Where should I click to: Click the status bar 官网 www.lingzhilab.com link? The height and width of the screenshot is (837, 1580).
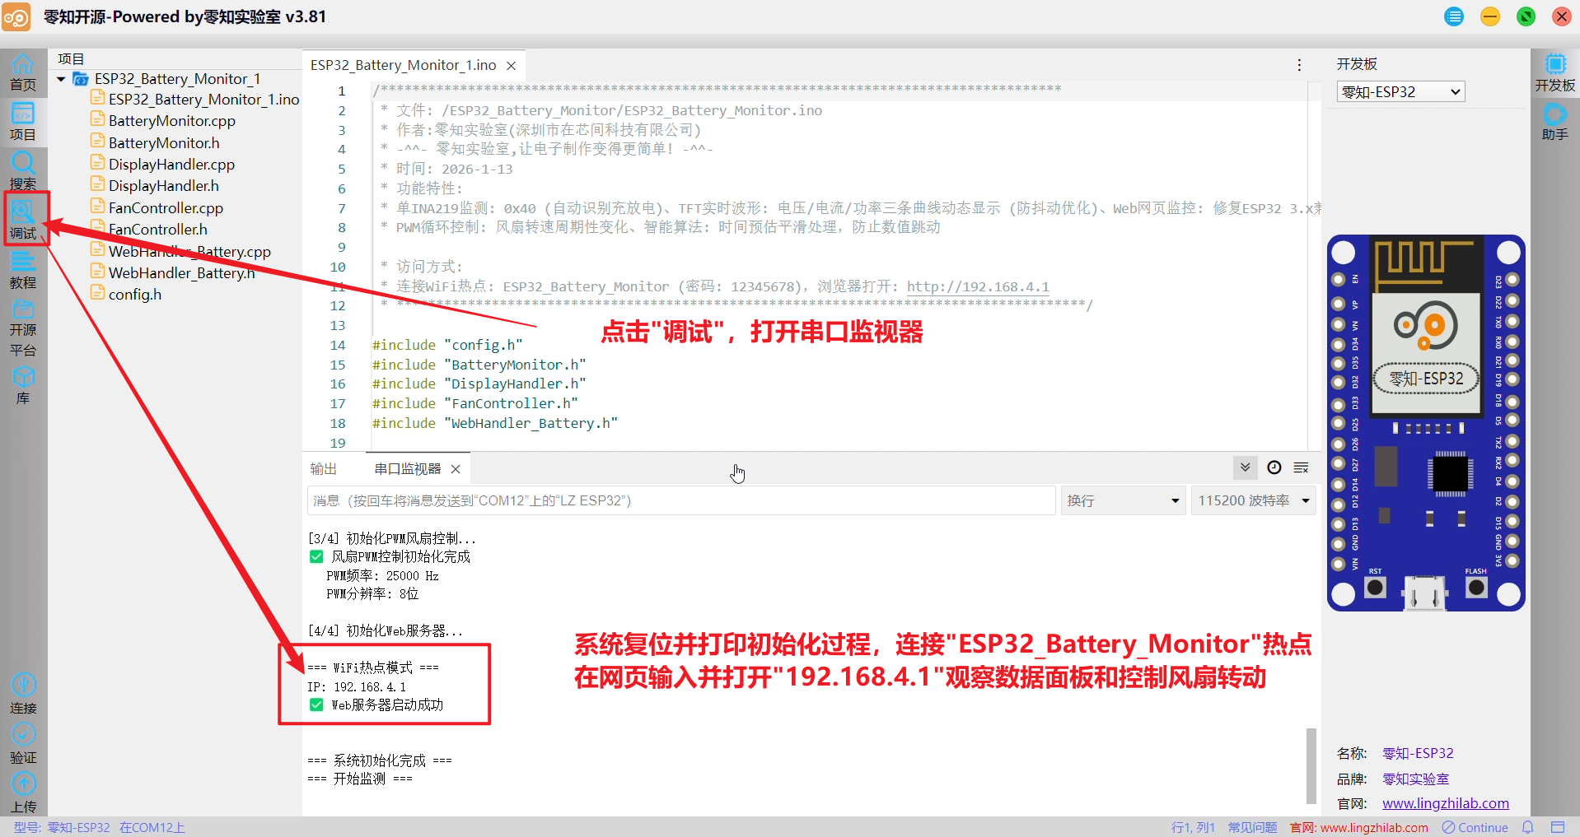point(1359,827)
